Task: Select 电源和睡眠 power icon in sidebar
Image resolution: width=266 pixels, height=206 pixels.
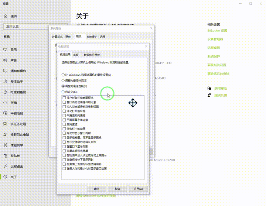Action: [6, 92]
